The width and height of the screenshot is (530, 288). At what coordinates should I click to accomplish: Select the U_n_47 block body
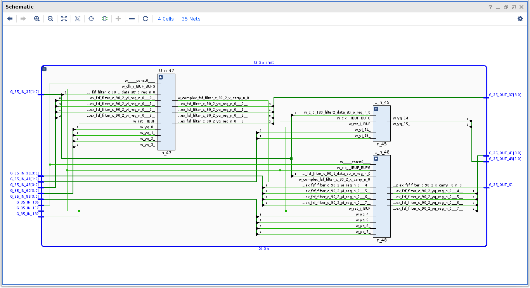(166, 112)
